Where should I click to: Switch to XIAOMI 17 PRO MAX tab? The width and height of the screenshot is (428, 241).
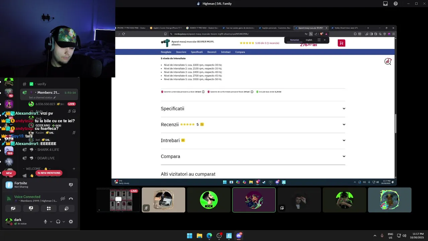(x=202, y=28)
